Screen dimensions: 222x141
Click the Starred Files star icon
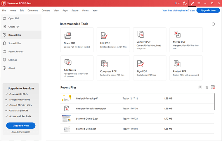click(x=4, y=43)
